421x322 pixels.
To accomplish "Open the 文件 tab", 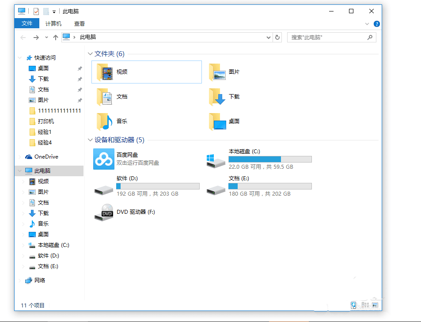I will point(27,23).
